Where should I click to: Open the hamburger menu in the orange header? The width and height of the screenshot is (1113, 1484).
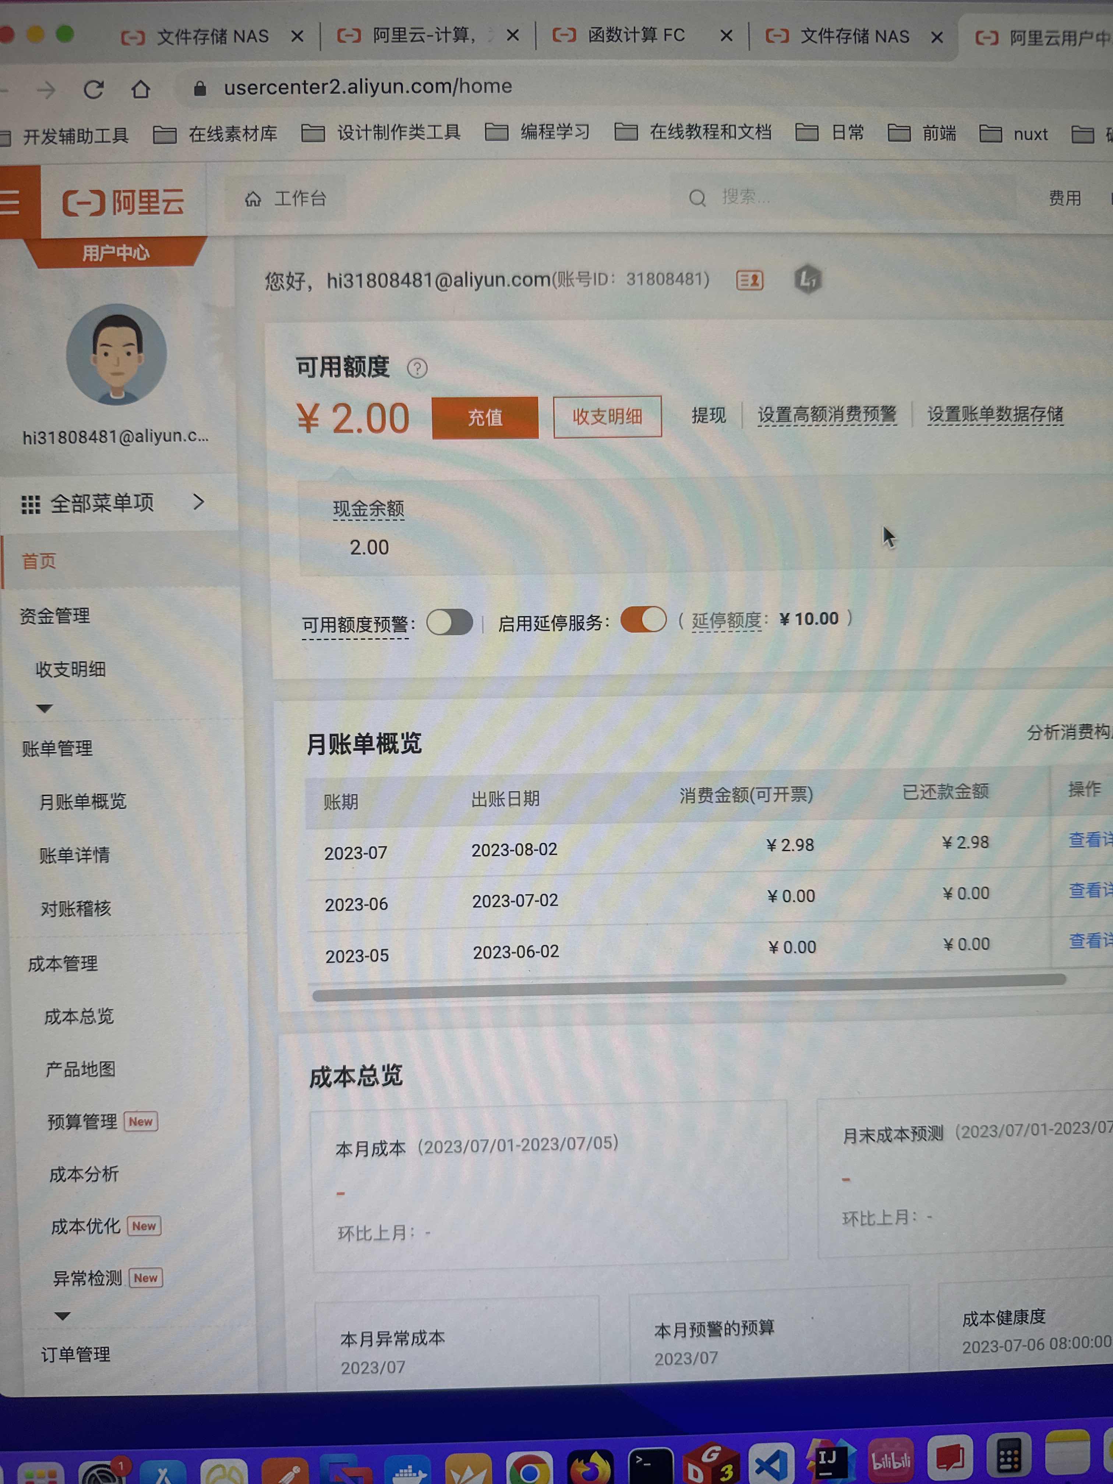10,201
